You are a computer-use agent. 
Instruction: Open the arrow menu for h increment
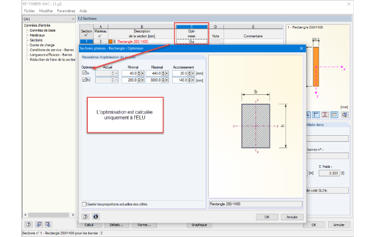tap(193, 80)
